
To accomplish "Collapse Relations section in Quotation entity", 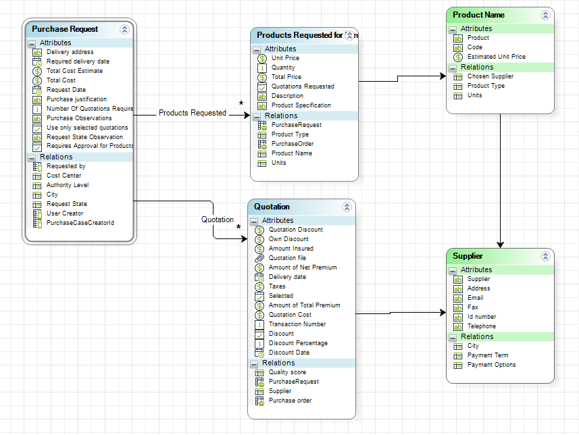I will pos(254,363).
